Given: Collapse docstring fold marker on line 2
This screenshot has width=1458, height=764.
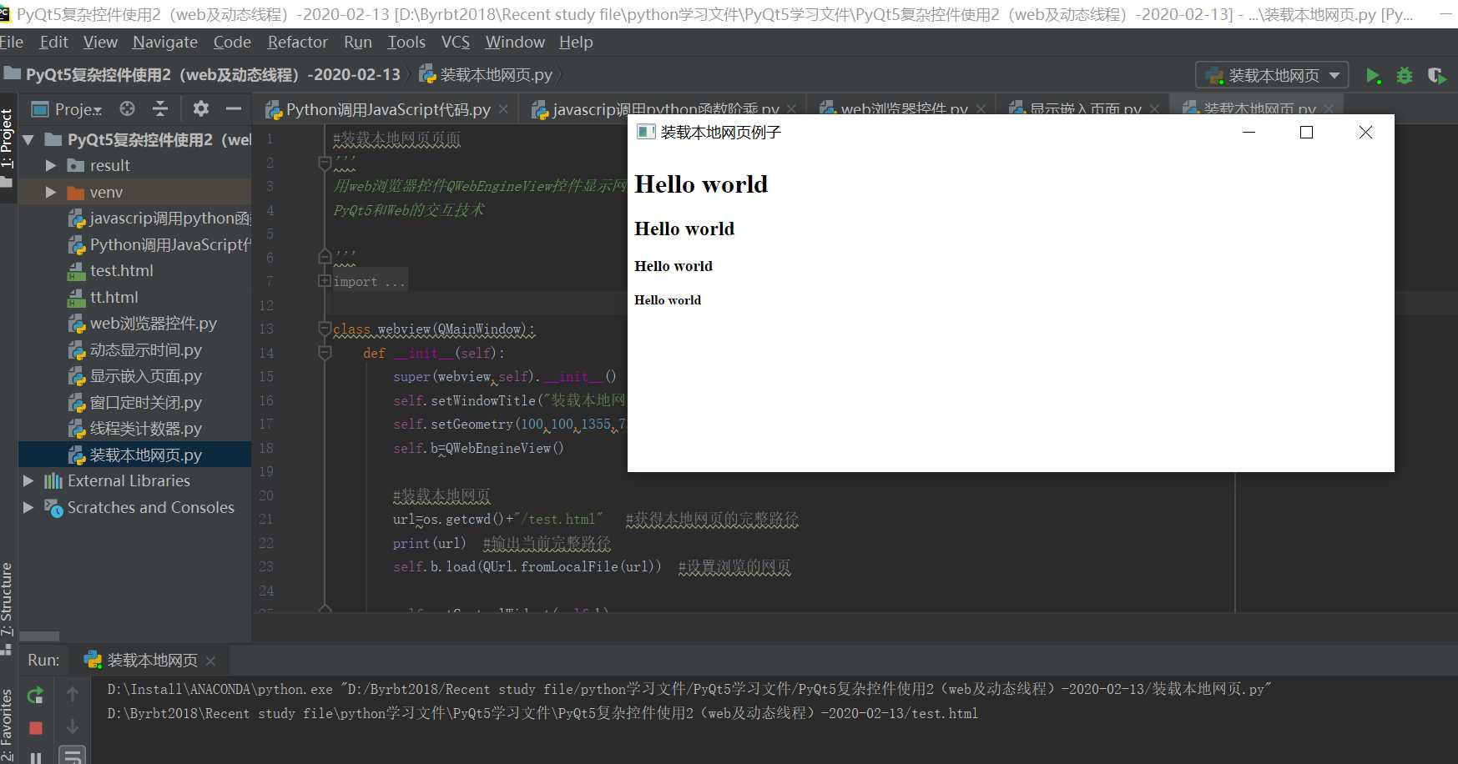Looking at the screenshot, I should 325,163.
